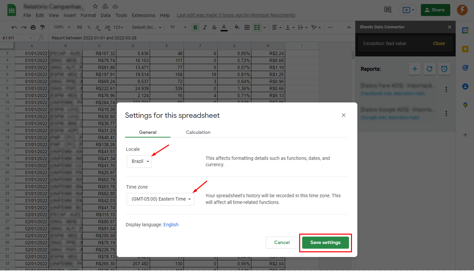The image size is (474, 271).
Task: Refresh reports in Sheets Data Connector
Action: [x=430, y=69]
